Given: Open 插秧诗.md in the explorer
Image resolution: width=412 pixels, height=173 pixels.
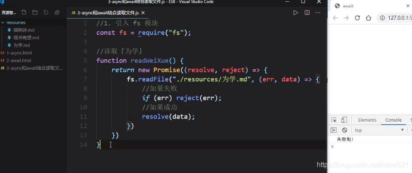Looking at the screenshot, I should coord(24,30).
